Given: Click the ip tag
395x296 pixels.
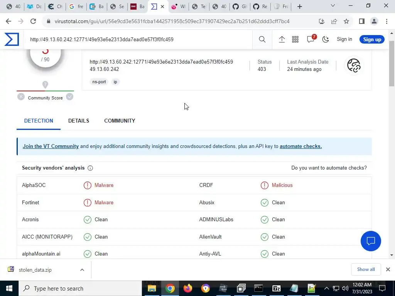Looking at the screenshot, I should (x=115, y=82).
